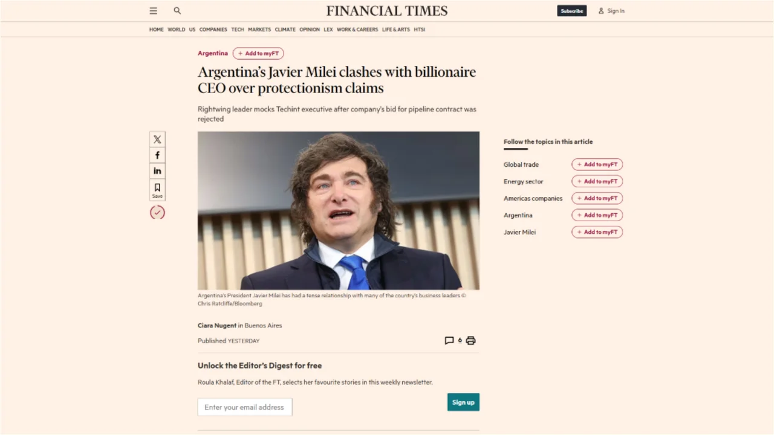Add Energy sector to myFT
Screen dimensions: 774x435
click(597, 181)
